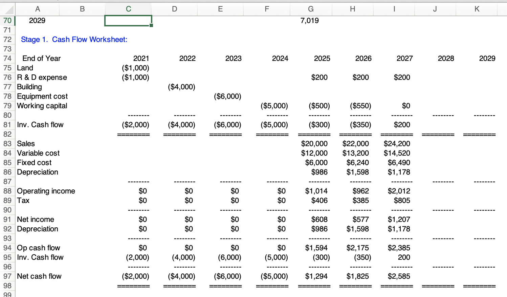Select the 'Net cash flow' label cell
Screen dimensions: 507x297
pyautogui.click(x=39, y=276)
